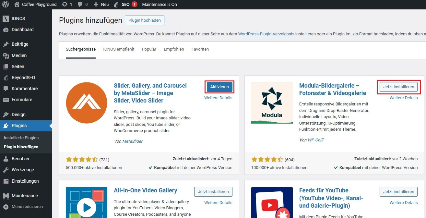Open Weitere Details for MetaSlider
Viewport: 426px width, 218px height.
coord(218,98)
